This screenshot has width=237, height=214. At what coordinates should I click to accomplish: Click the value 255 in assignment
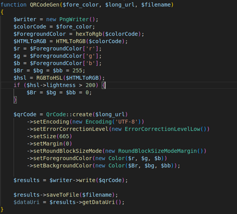(77, 70)
